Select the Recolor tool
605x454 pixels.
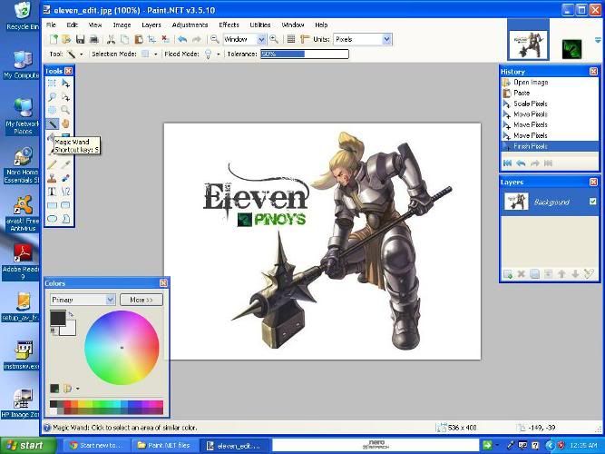[x=65, y=178]
